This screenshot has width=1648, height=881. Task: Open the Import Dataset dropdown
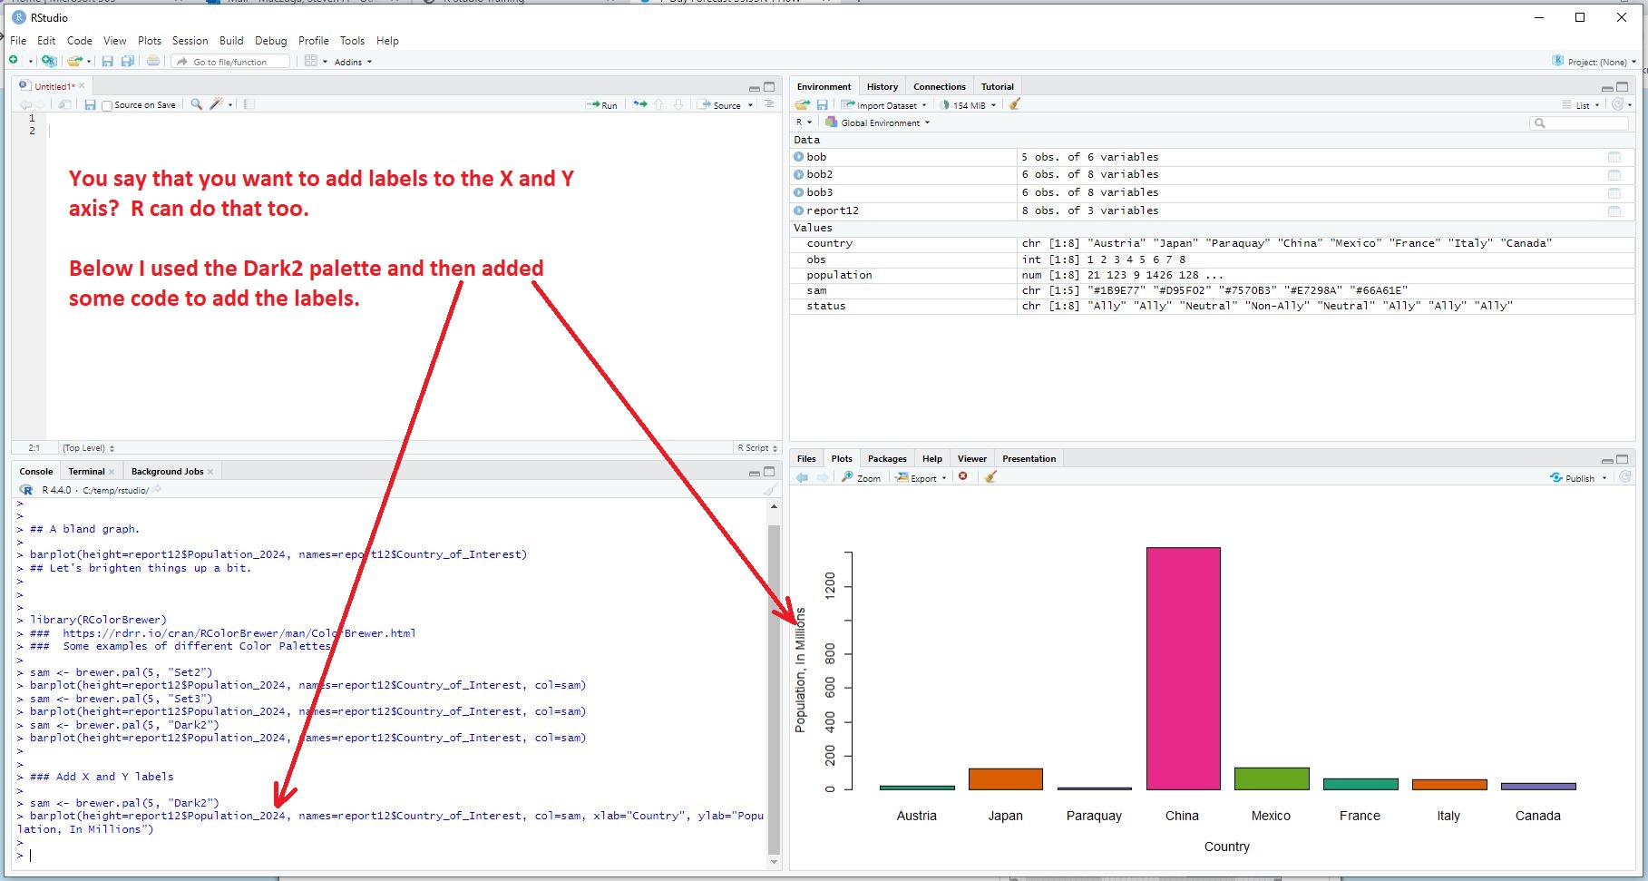pyautogui.click(x=884, y=105)
